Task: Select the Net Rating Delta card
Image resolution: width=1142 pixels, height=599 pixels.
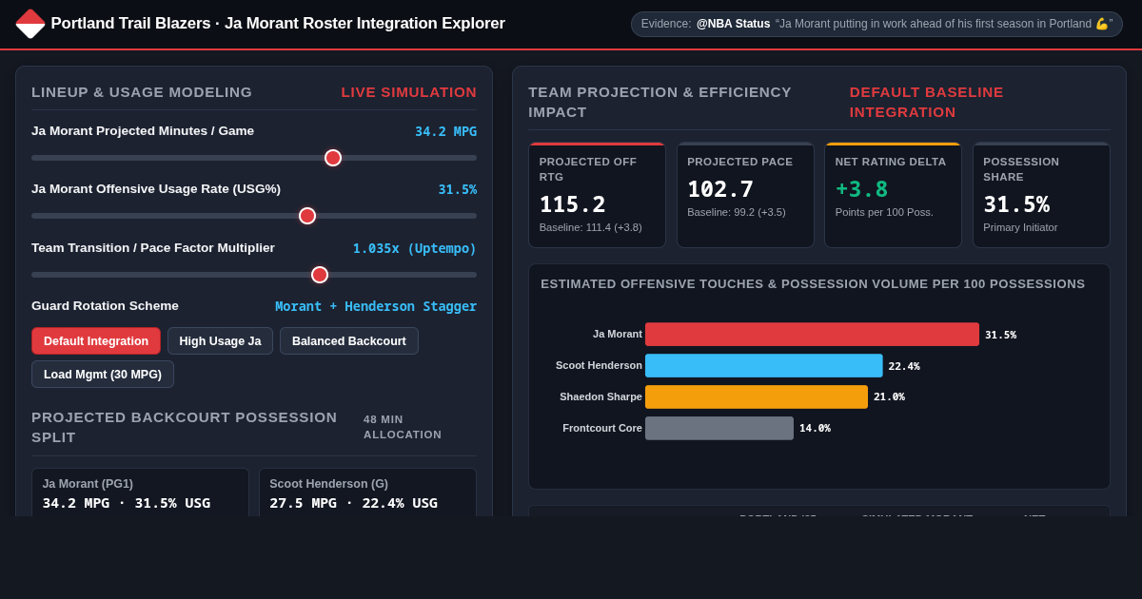Action: (893, 195)
